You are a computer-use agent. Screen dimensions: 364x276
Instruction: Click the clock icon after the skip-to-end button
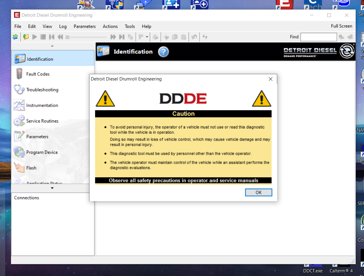click(x=130, y=37)
